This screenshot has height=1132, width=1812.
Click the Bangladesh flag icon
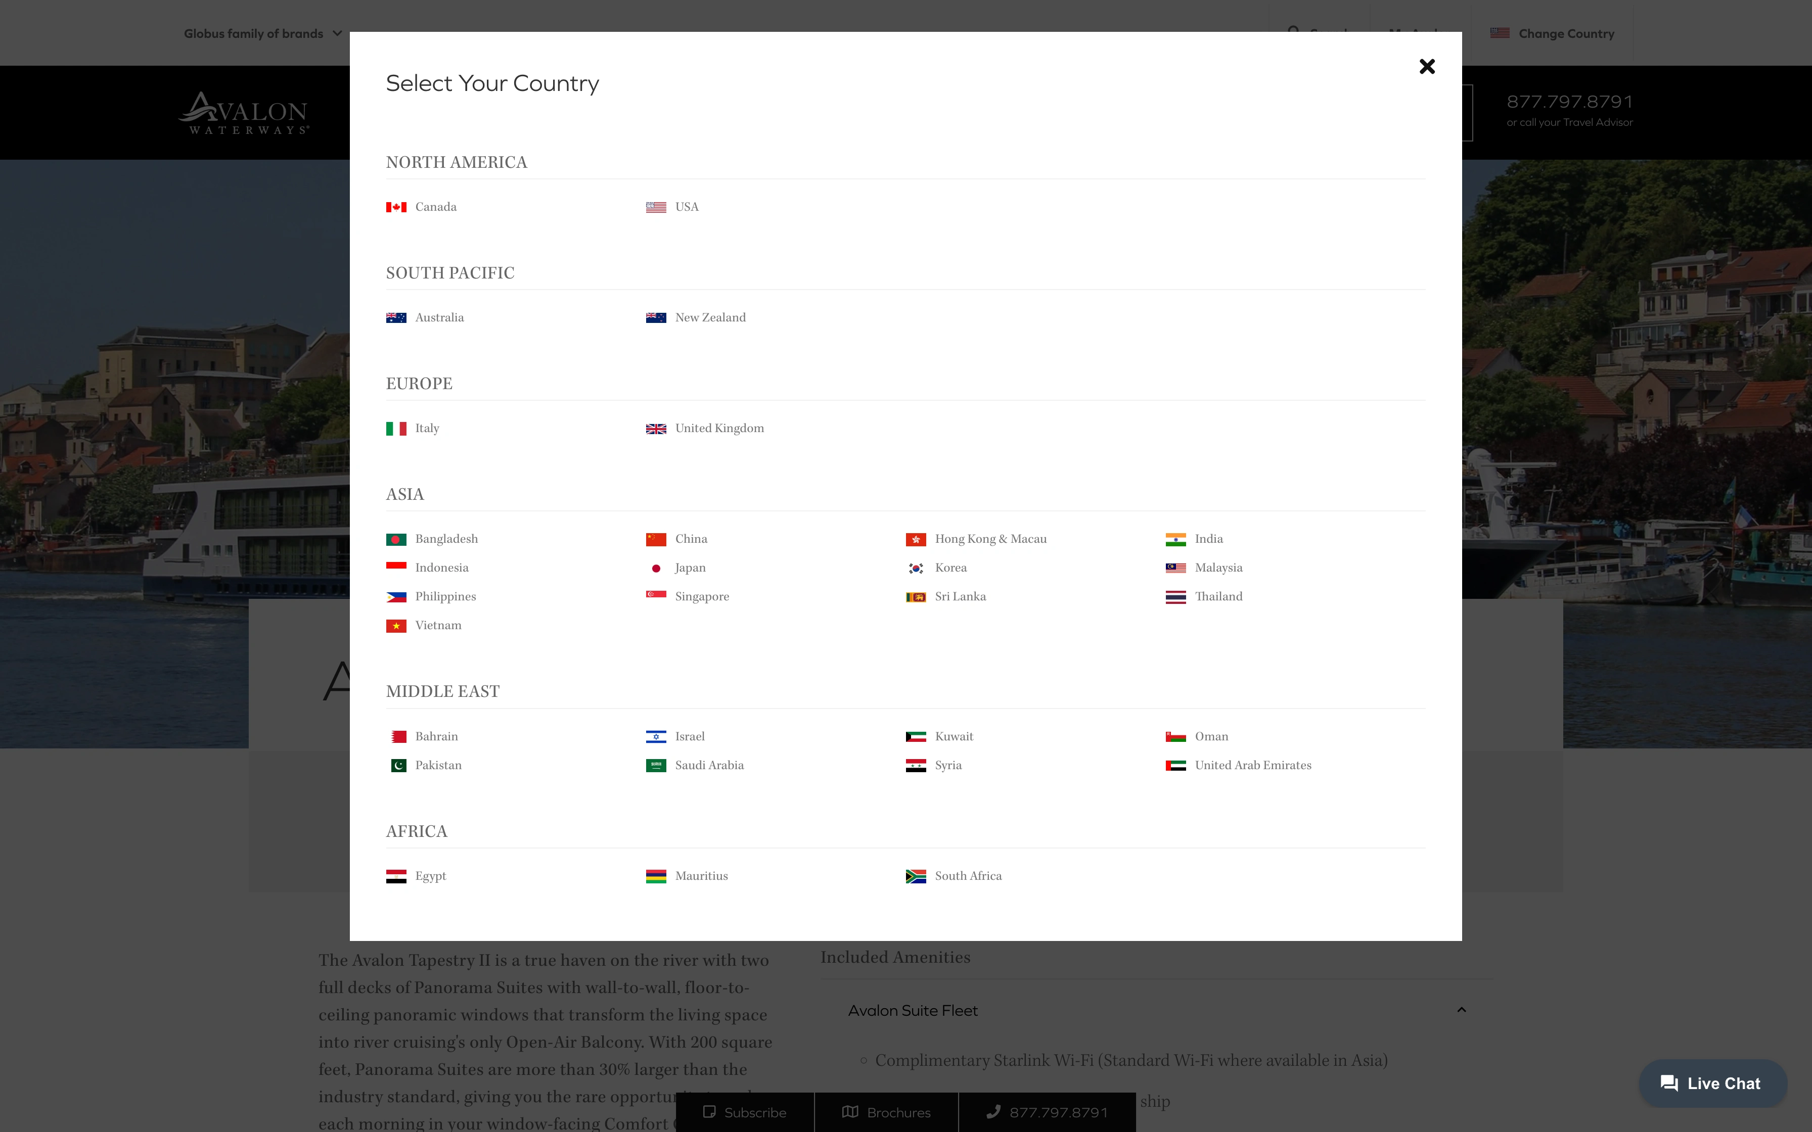pyautogui.click(x=396, y=540)
